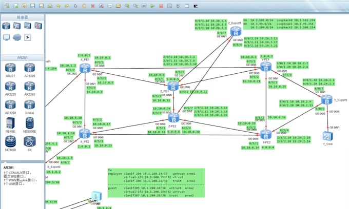349x209 pixels.
Task: Select the Y_Export1 router on canvas
Action: pos(327,99)
